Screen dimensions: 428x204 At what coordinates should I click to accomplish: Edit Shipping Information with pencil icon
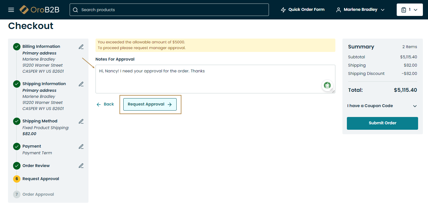pos(81,84)
